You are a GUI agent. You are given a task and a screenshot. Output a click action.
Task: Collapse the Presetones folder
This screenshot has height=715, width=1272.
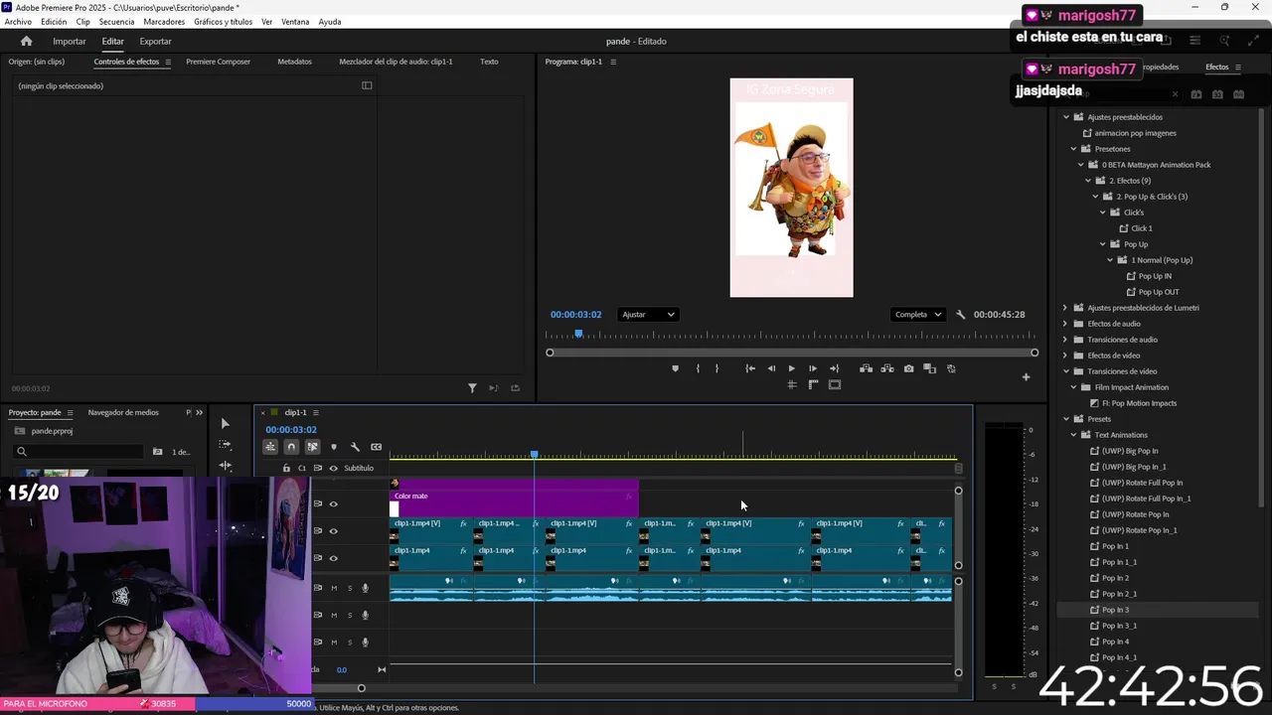coord(1073,149)
